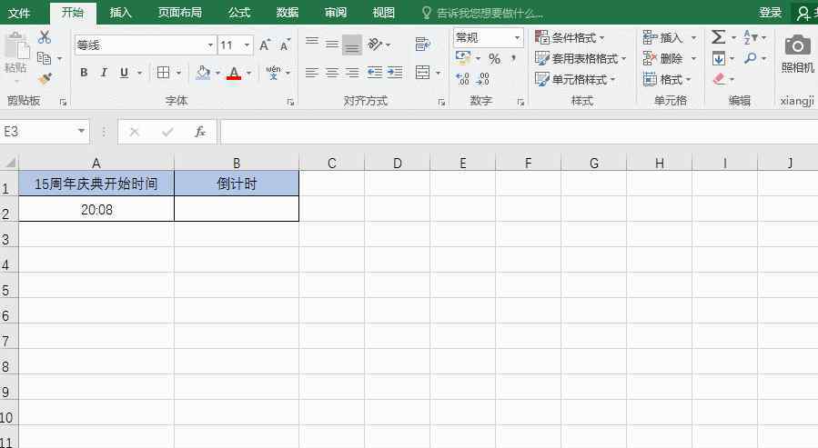Click in the formula bar
The width and height of the screenshot is (818, 448).
click(x=519, y=132)
